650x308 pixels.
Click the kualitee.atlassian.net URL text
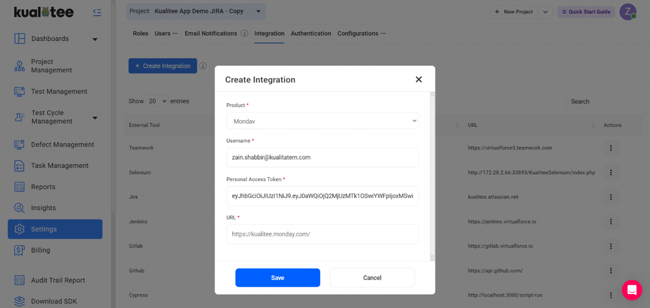tap(493, 197)
